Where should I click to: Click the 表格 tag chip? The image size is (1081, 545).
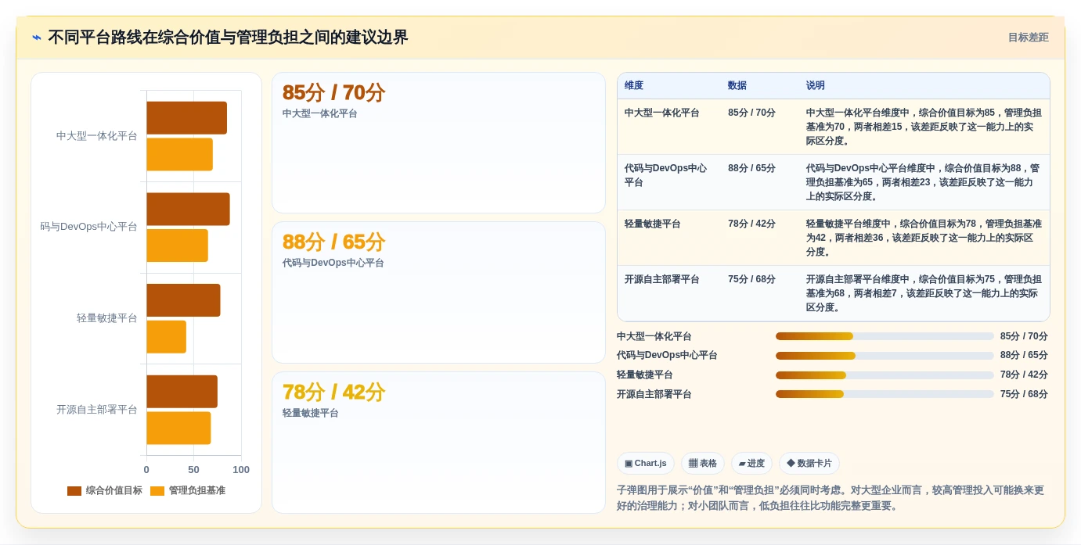pos(703,464)
